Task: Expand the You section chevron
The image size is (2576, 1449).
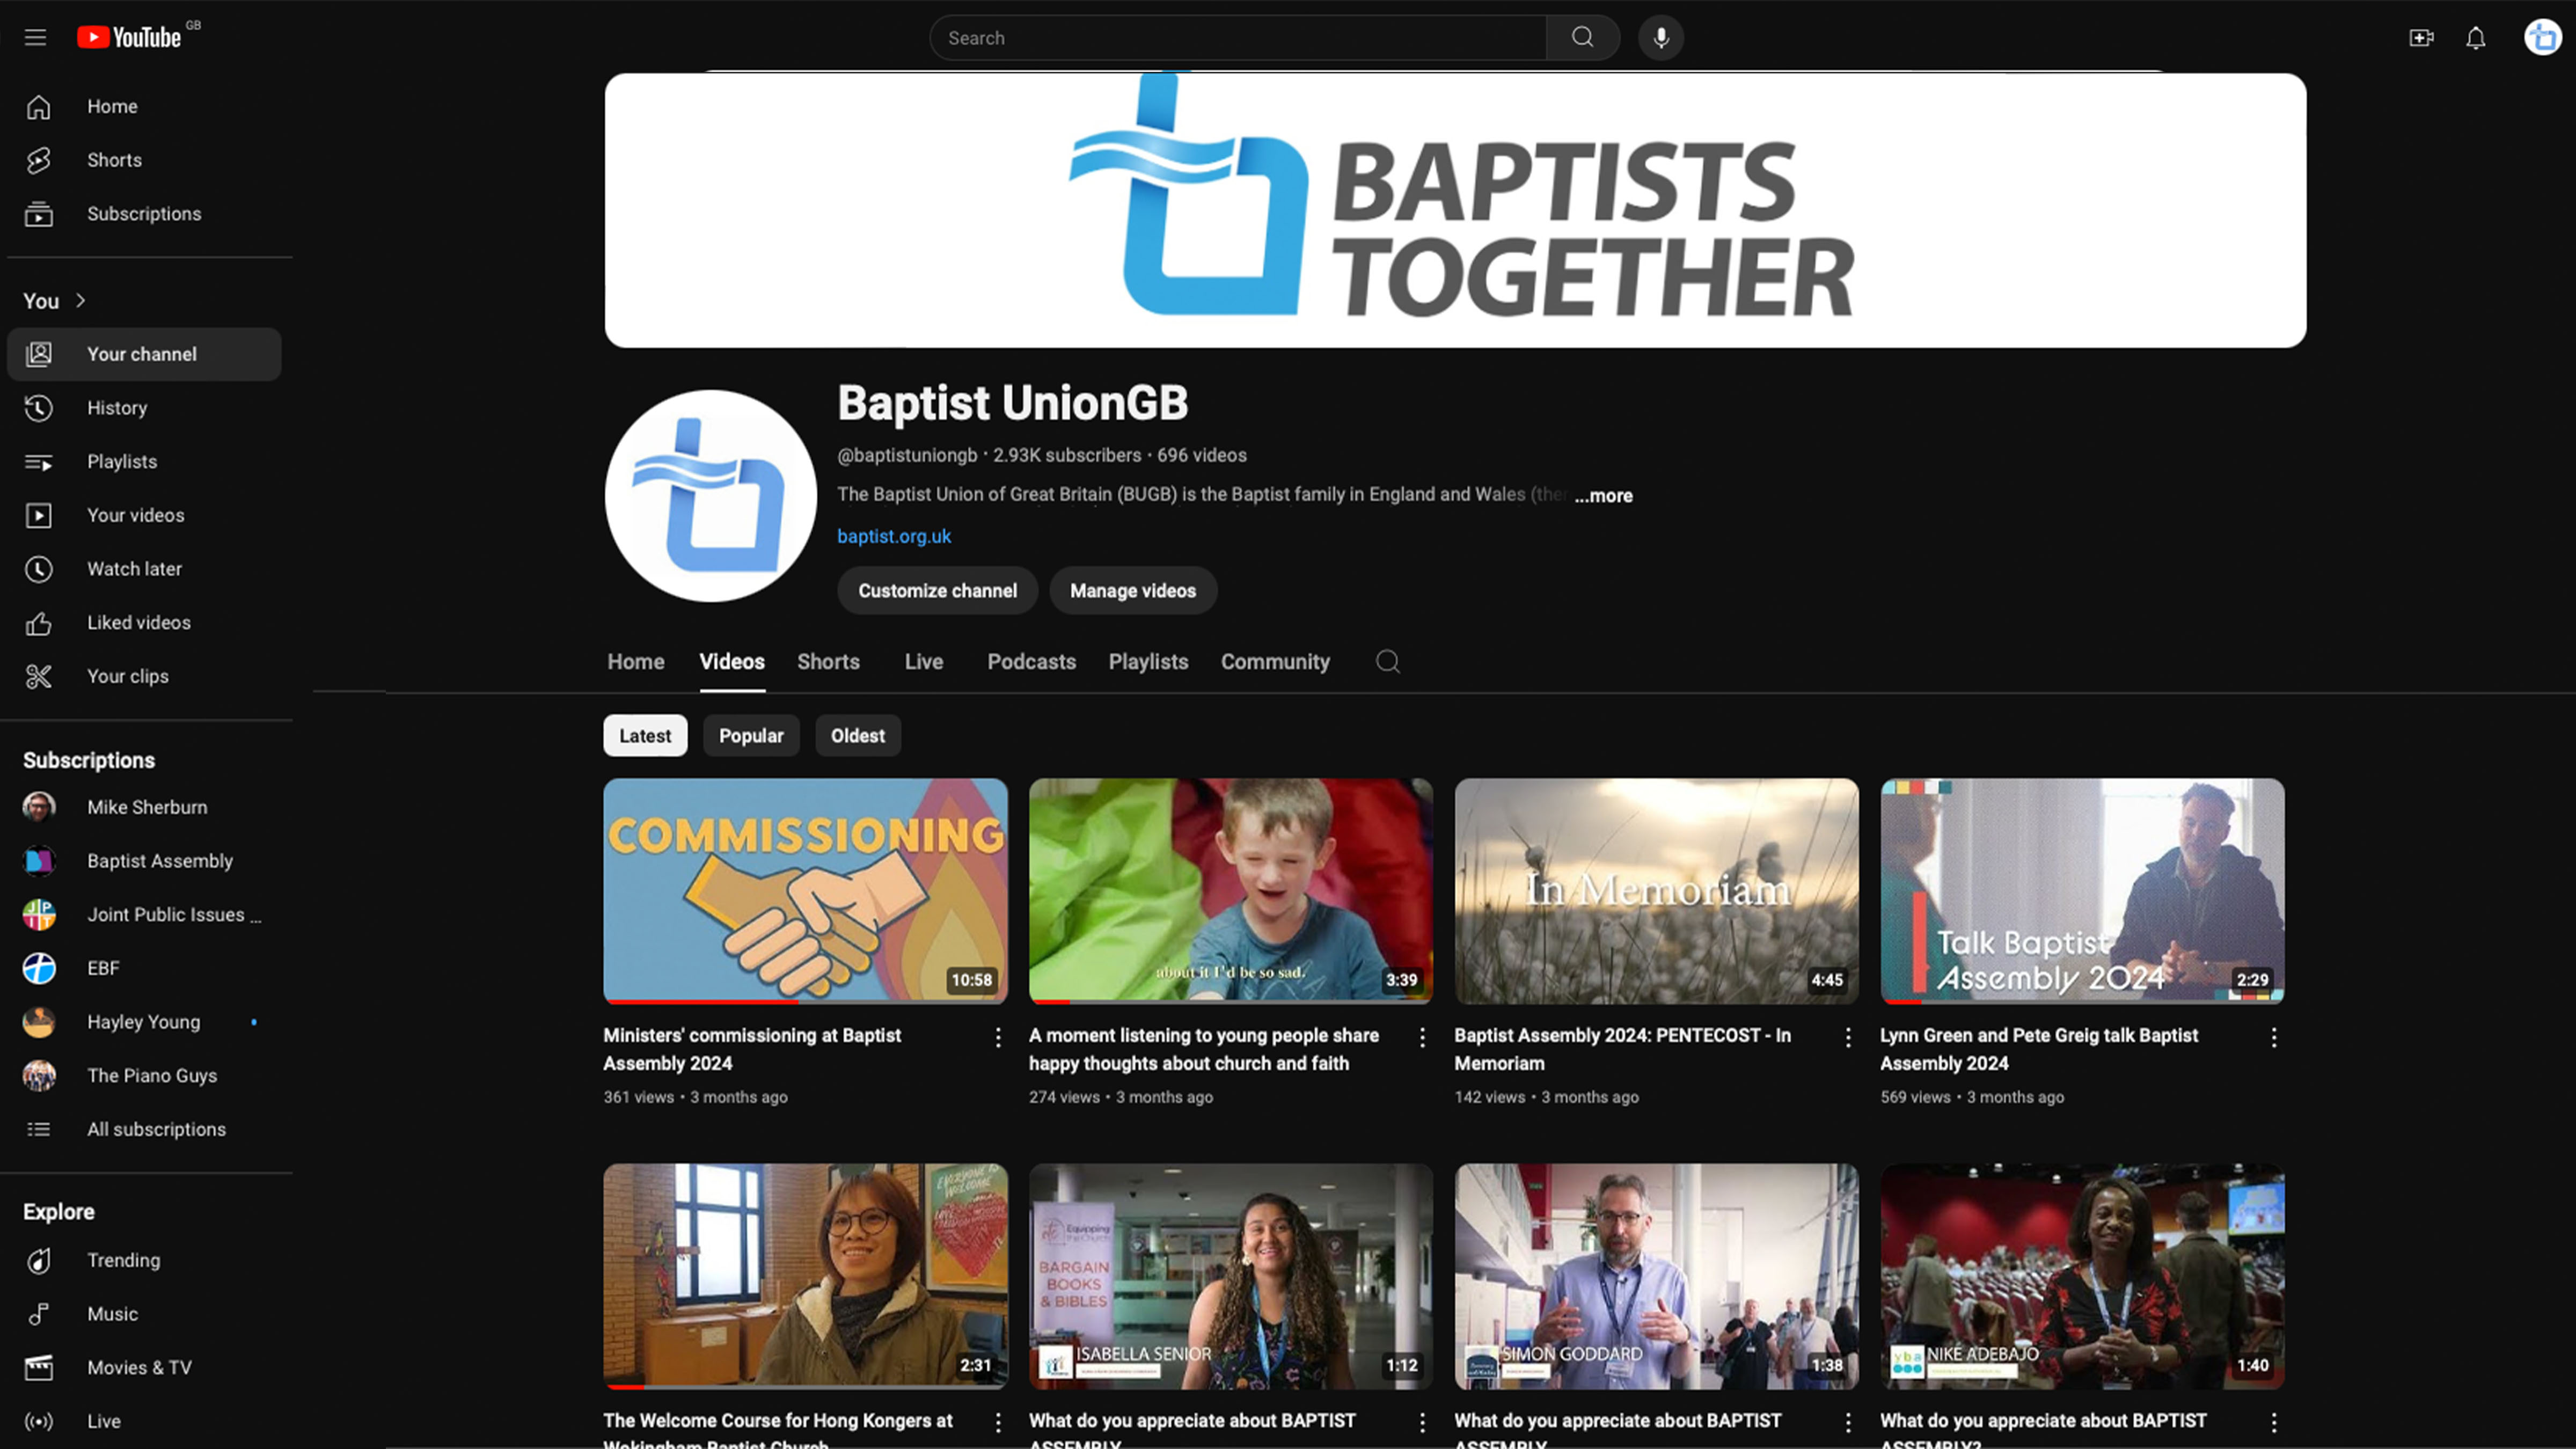Action: click(x=81, y=300)
